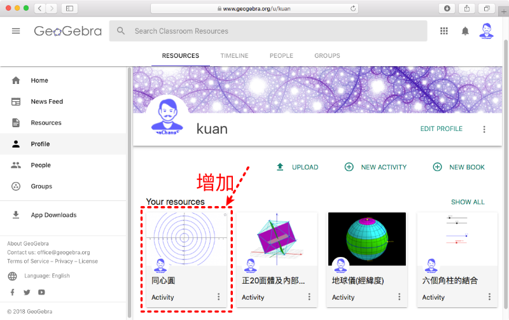The height and width of the screenshot is (320, 509).
Task: Click Safari forward navigation arrow
Action: tap(52, 8)
